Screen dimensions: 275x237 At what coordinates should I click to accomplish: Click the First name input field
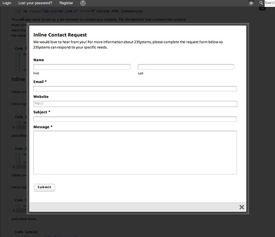(82, 67)
